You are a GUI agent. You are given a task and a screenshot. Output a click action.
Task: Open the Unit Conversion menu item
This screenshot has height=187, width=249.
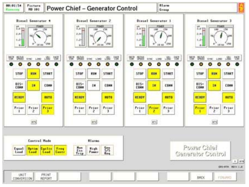tap(22, 177)
